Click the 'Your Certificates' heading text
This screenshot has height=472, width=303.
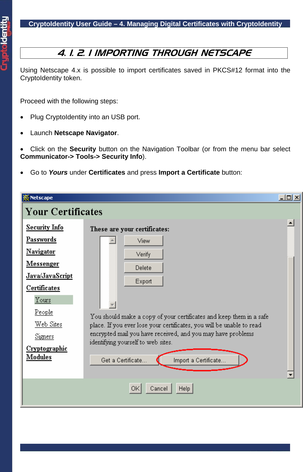pyautogui.click(x=64, y=212)
